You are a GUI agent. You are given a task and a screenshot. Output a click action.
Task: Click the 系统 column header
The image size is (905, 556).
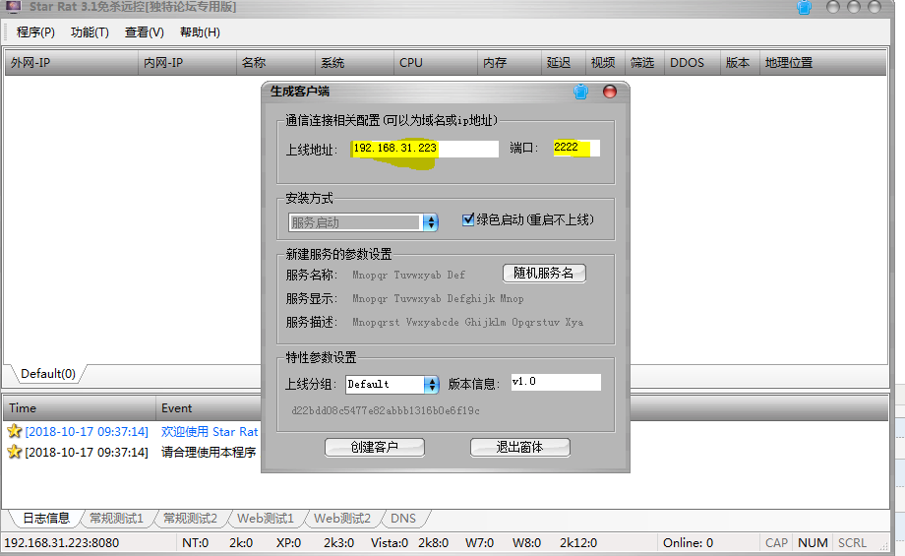354,62
